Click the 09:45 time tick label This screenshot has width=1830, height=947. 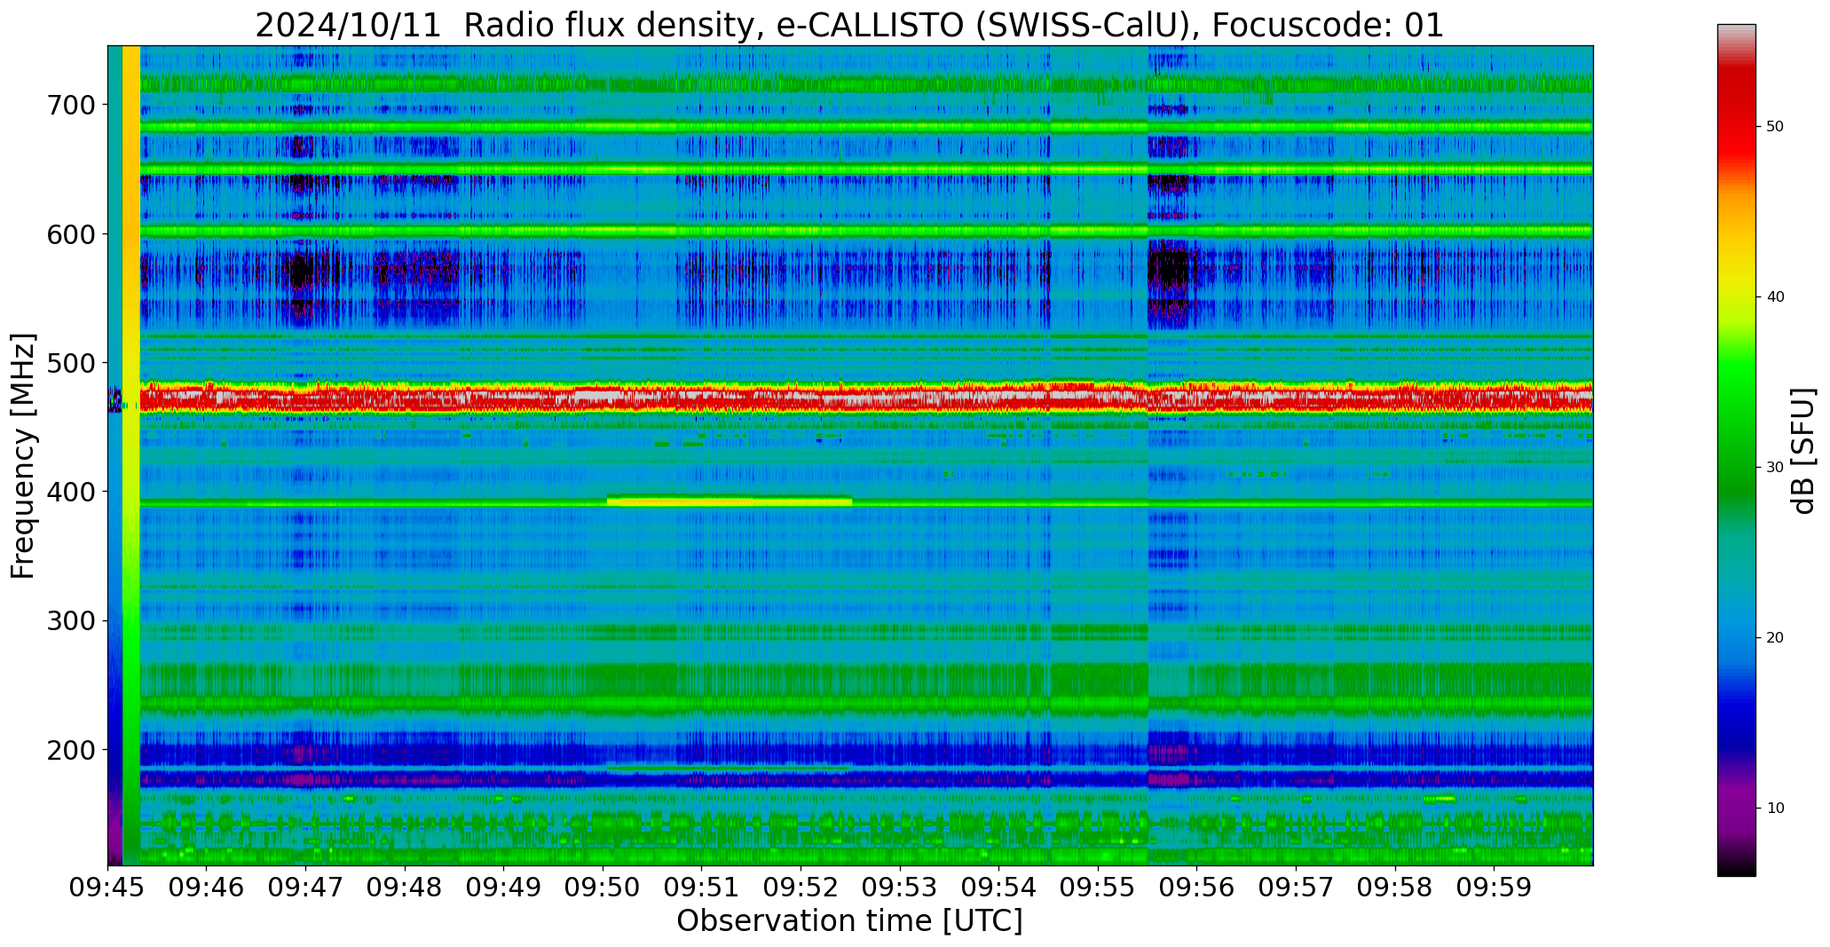108,888
